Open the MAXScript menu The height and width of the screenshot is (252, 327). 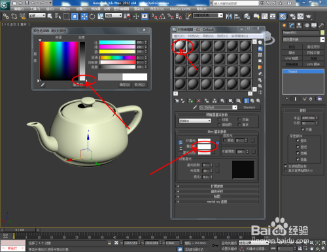pos(180,9)
